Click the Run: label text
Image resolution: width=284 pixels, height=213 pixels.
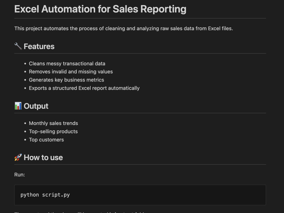pos(20,175)
